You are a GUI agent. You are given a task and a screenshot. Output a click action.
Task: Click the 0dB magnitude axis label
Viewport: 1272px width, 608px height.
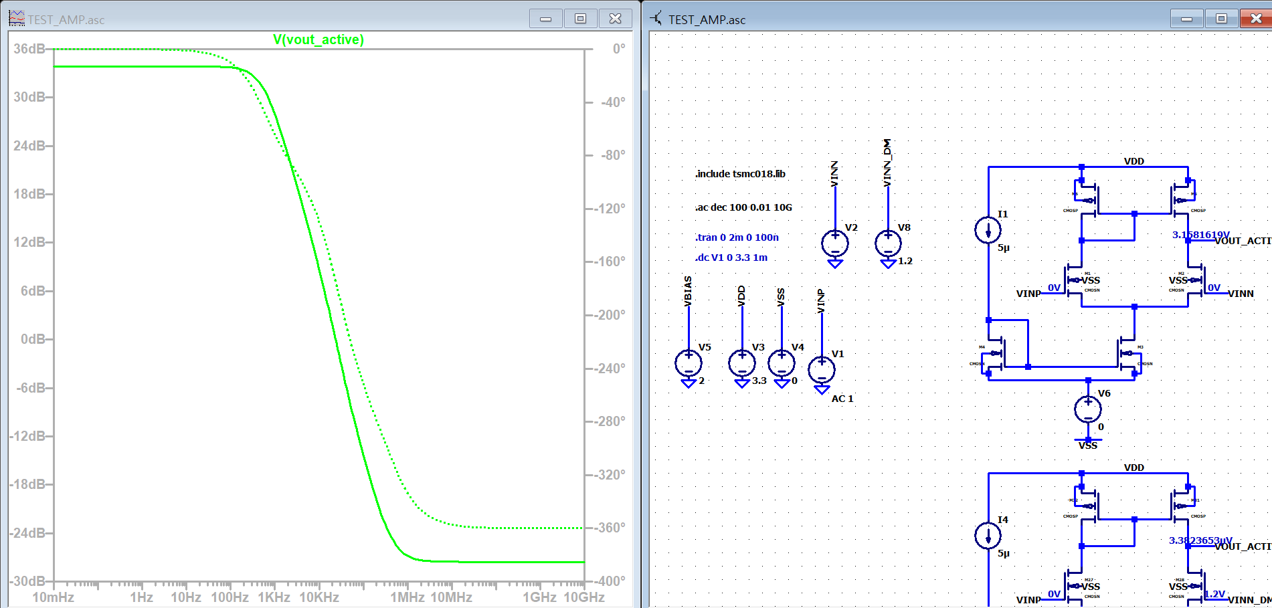pos(33,339)
